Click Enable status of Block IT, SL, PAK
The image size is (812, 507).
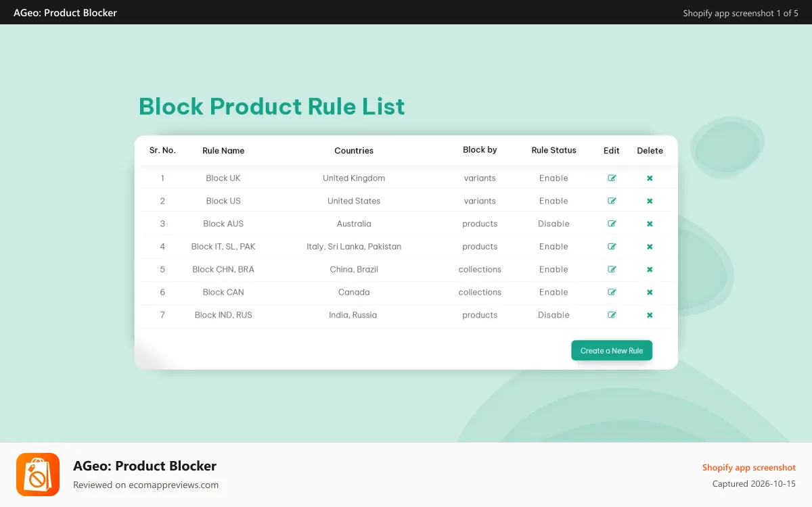tap(554, 247)
